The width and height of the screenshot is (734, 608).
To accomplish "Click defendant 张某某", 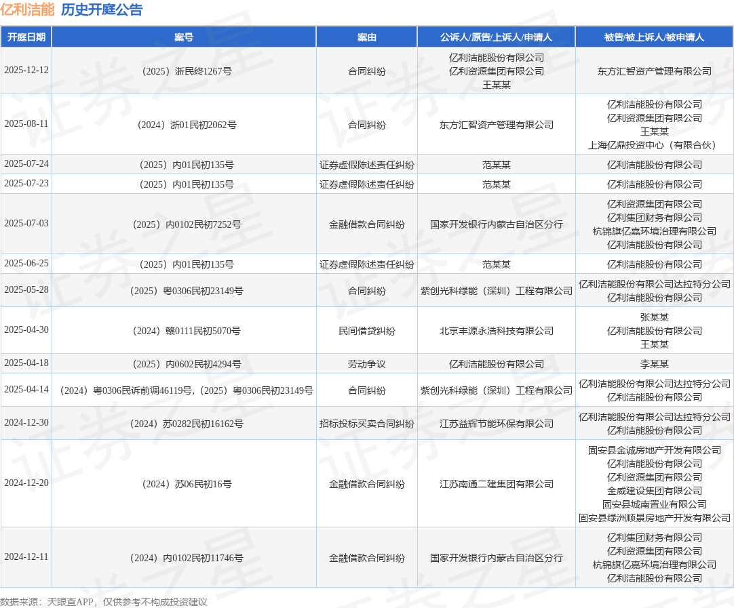I will [654, 317].
